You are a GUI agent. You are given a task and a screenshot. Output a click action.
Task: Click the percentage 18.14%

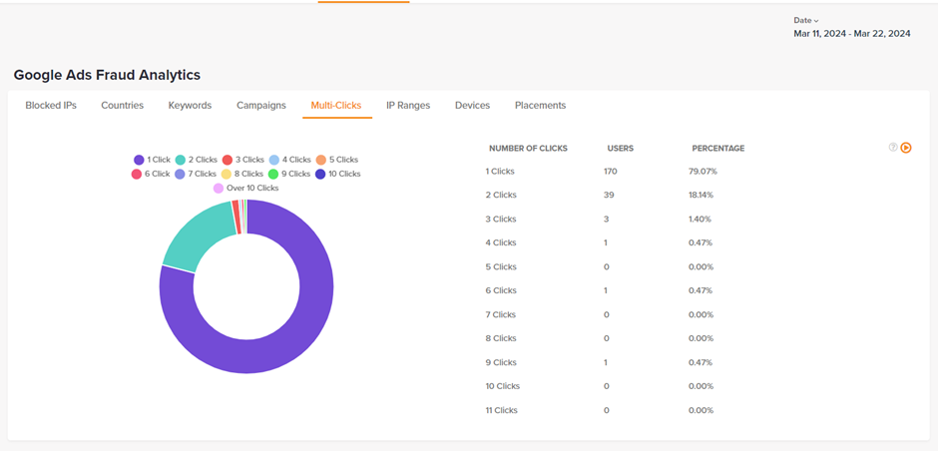[702, 196]
